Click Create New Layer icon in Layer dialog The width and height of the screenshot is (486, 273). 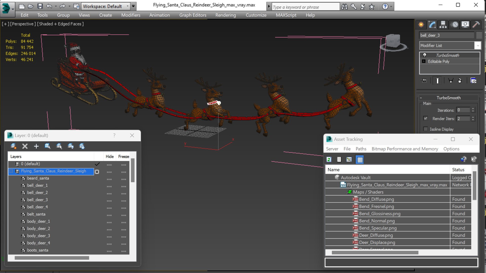tap(13, 146)
